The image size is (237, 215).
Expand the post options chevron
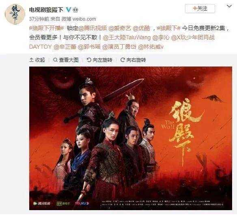[229, 6]
